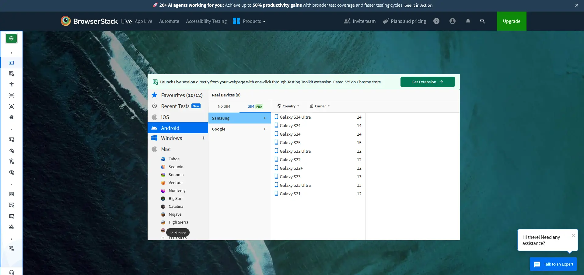
Task: Select Galaxy S22+ device
Action: 318,168
